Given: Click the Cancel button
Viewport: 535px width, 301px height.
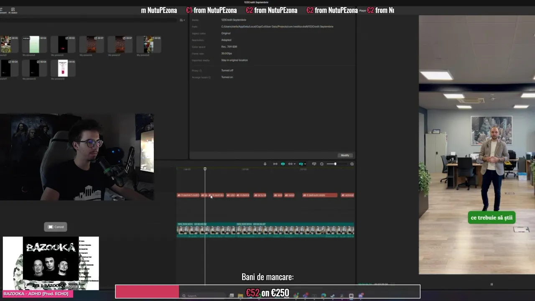Looking at the screenshot, I should click(x=56, y=227).
